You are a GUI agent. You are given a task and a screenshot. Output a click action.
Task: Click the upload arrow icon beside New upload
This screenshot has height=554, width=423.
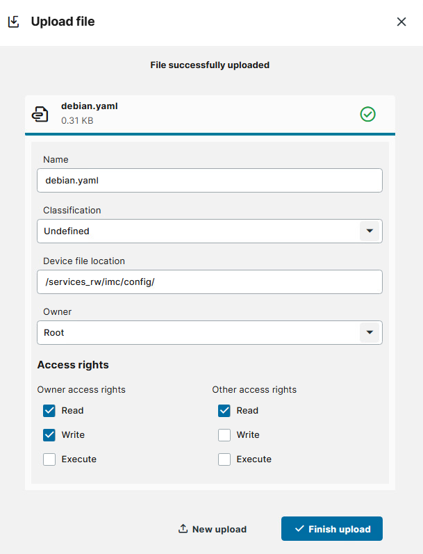(183, 528)
